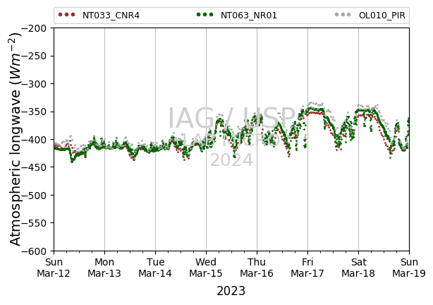This screenshot has height=305, width=433.
Task: Click the Mon Mar-13 x-axis label
Action: [x=104, y=268]
